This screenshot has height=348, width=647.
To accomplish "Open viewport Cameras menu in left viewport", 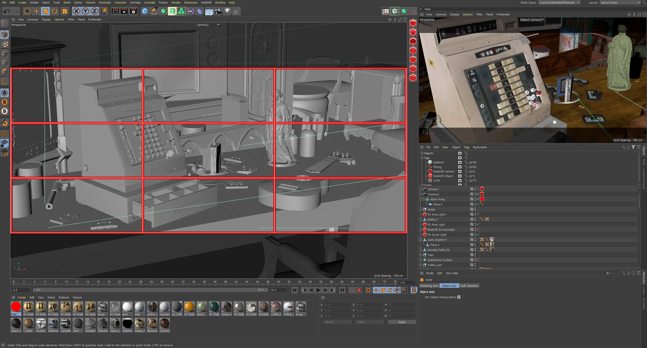I will tap(33, 20).
